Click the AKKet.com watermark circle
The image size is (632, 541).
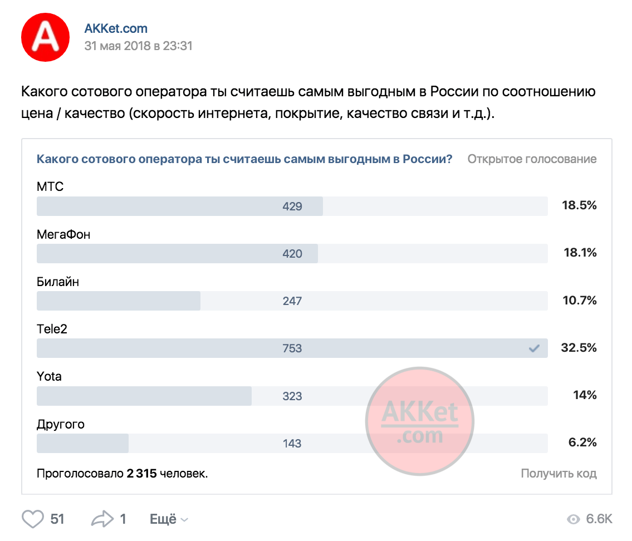click(420, 421)
